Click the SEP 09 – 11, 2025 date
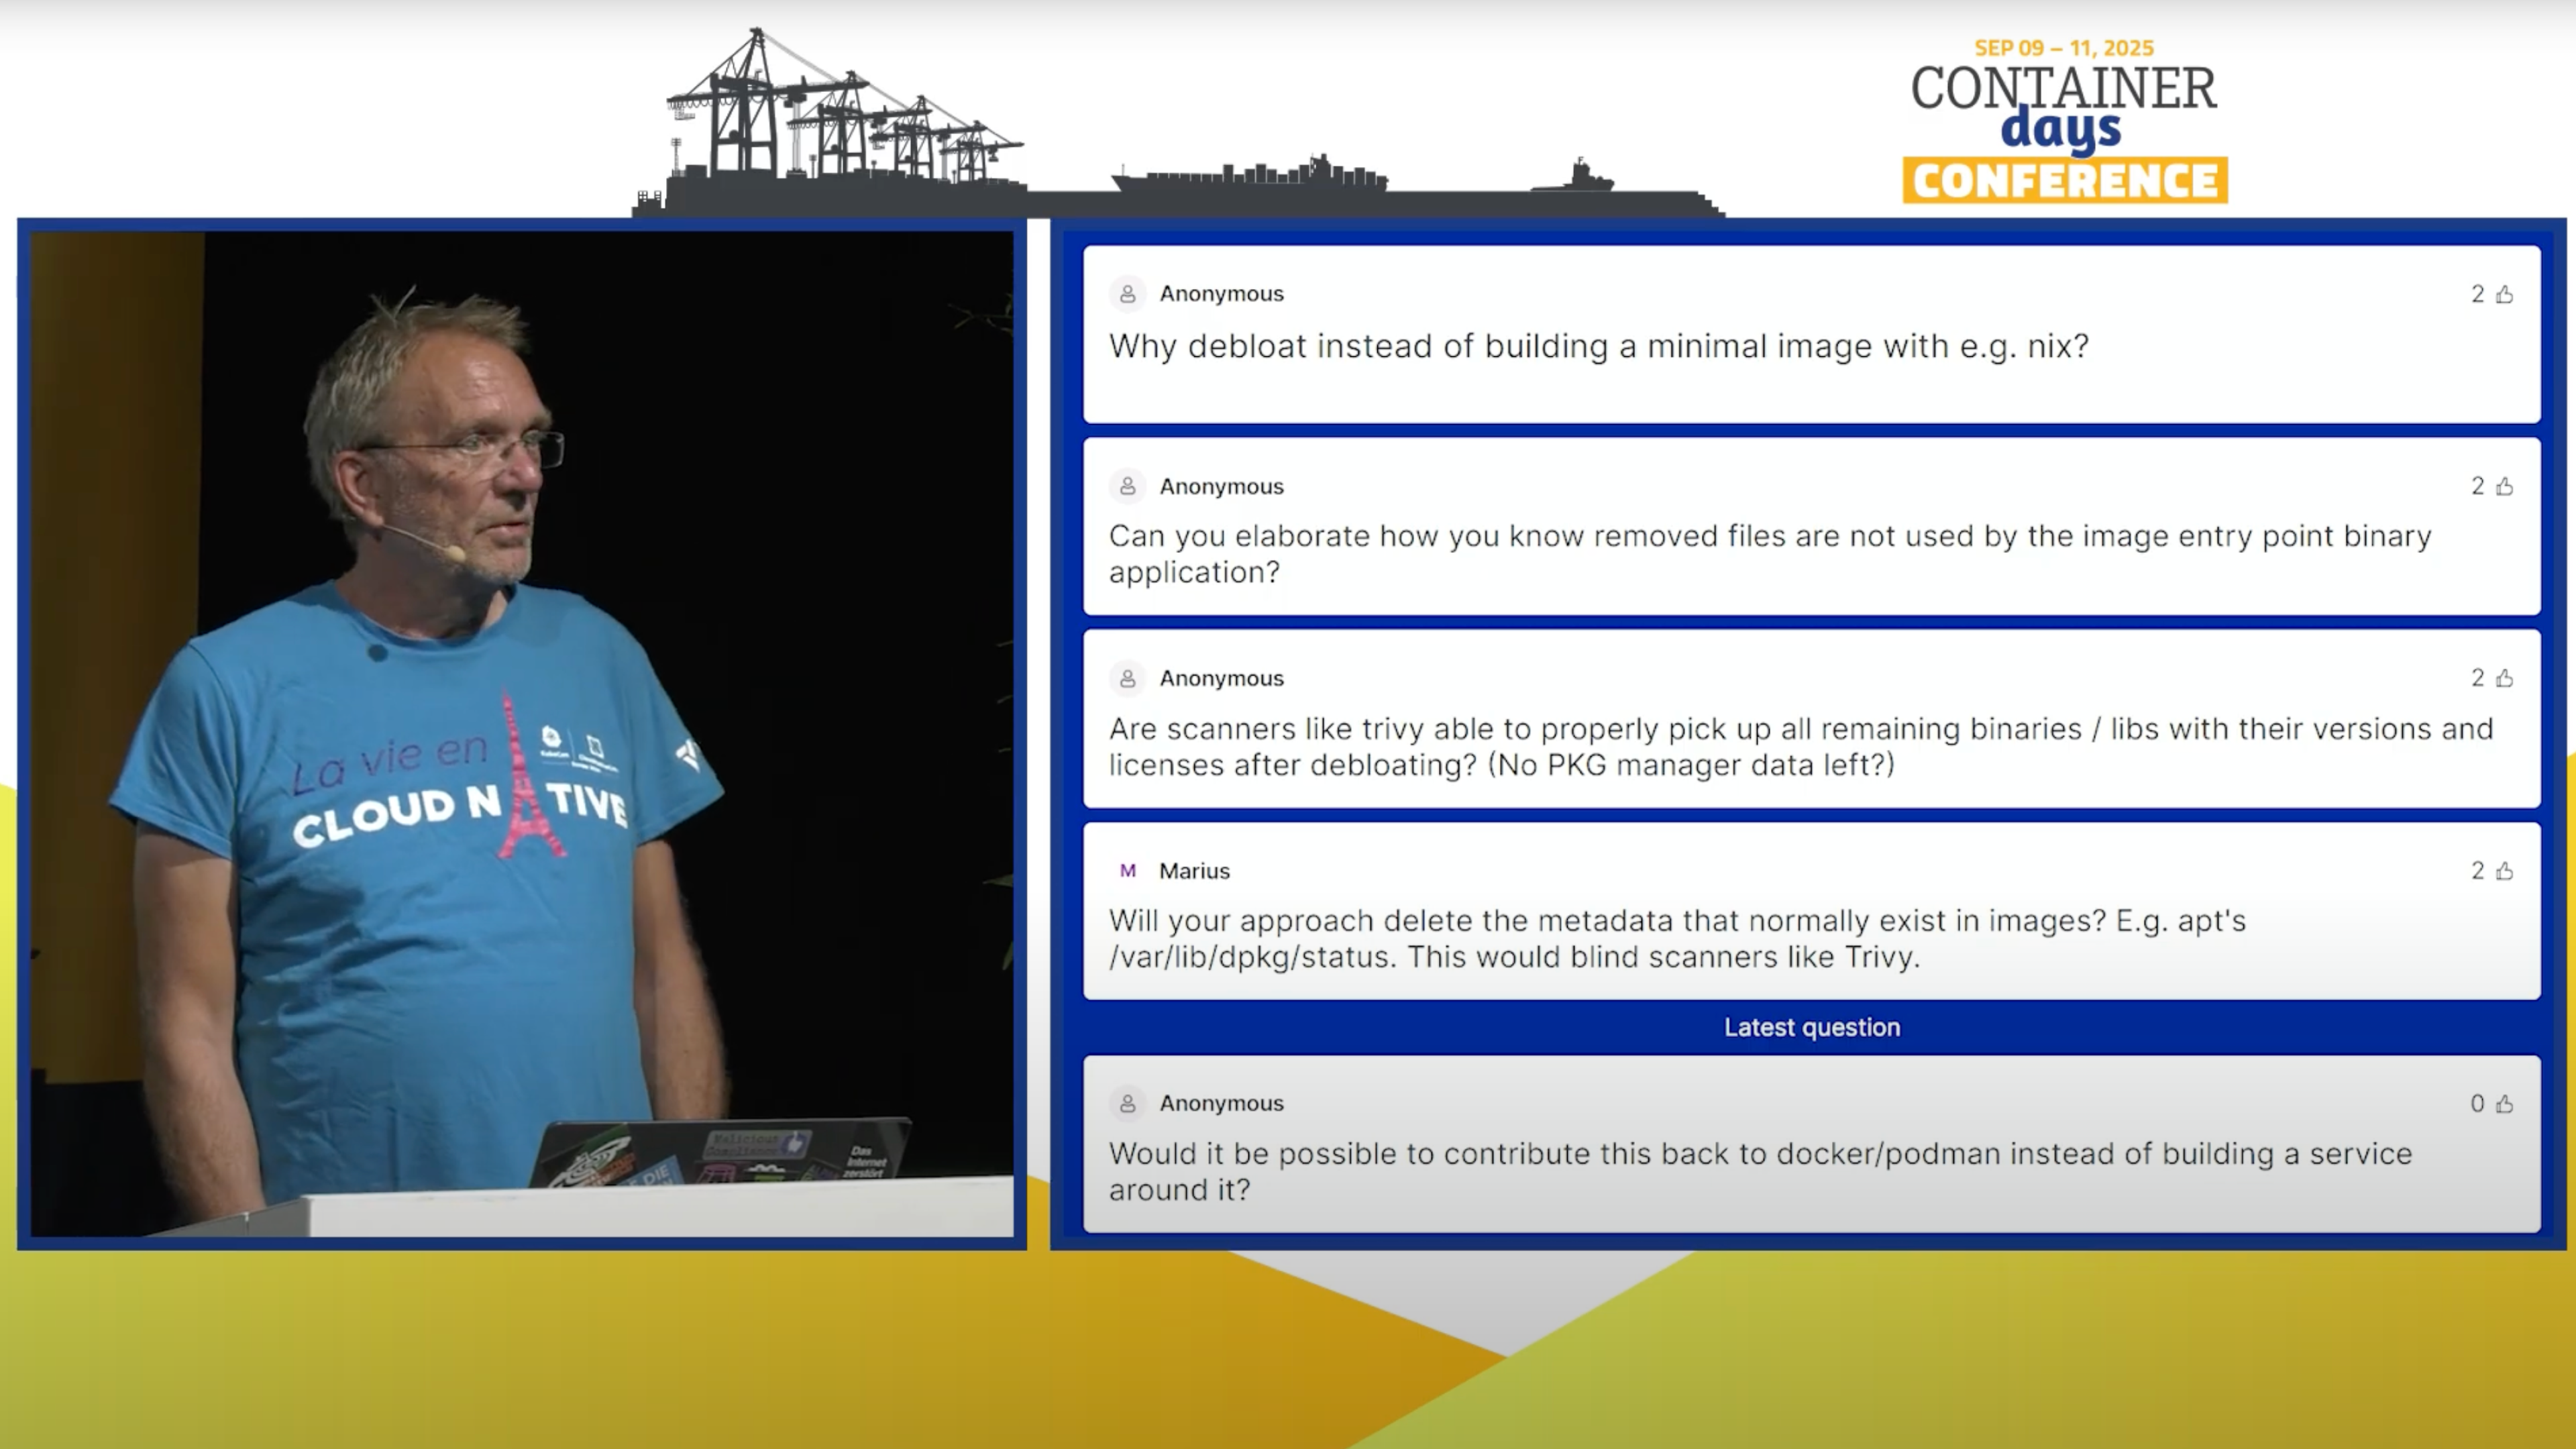2576x1449 pixels. pos(2063,48)
